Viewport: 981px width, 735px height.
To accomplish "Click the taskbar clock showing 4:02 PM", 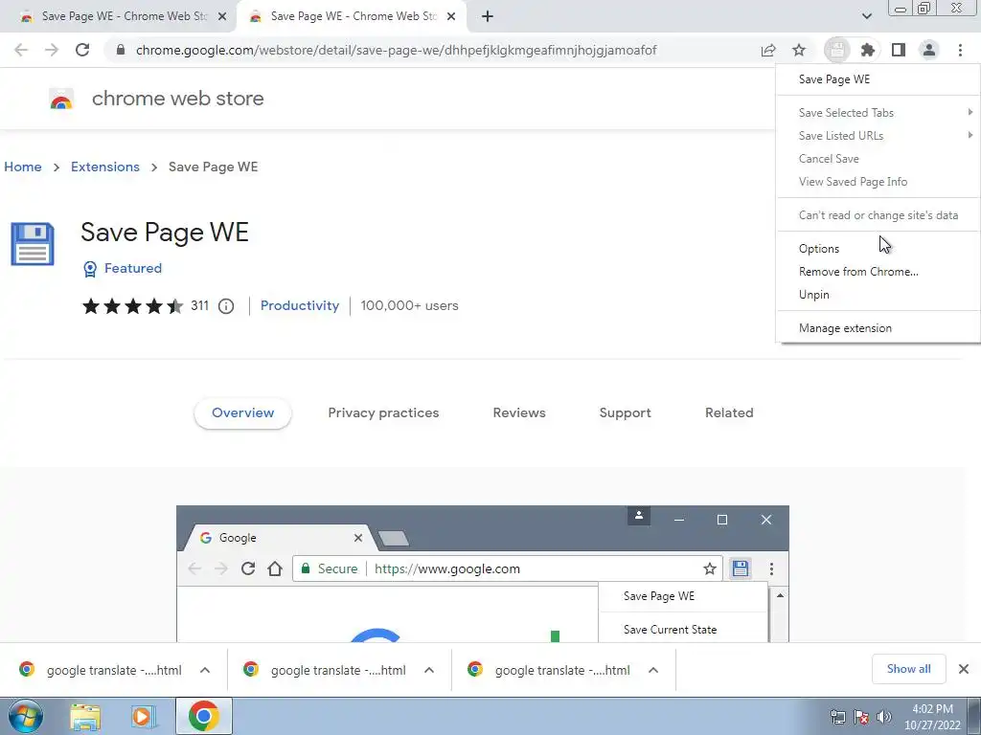I will tap(932, 717).
